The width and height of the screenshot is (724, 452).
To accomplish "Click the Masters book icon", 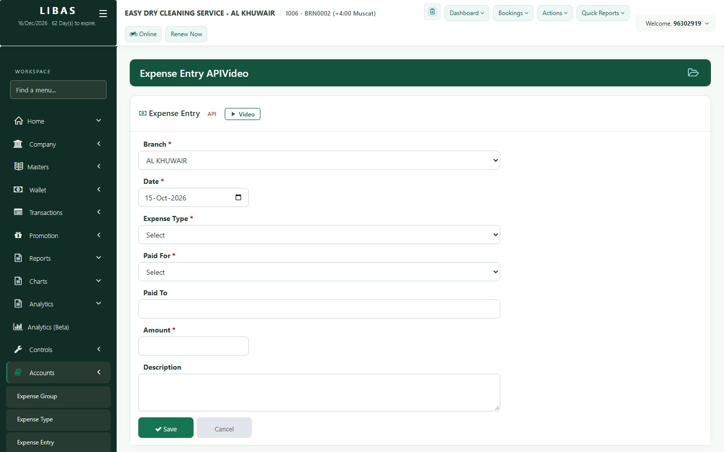I will (19, 166).
